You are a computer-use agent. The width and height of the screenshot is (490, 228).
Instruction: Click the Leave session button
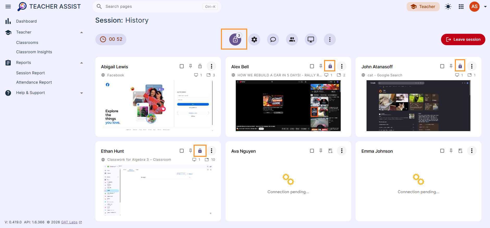click(463, 39)
